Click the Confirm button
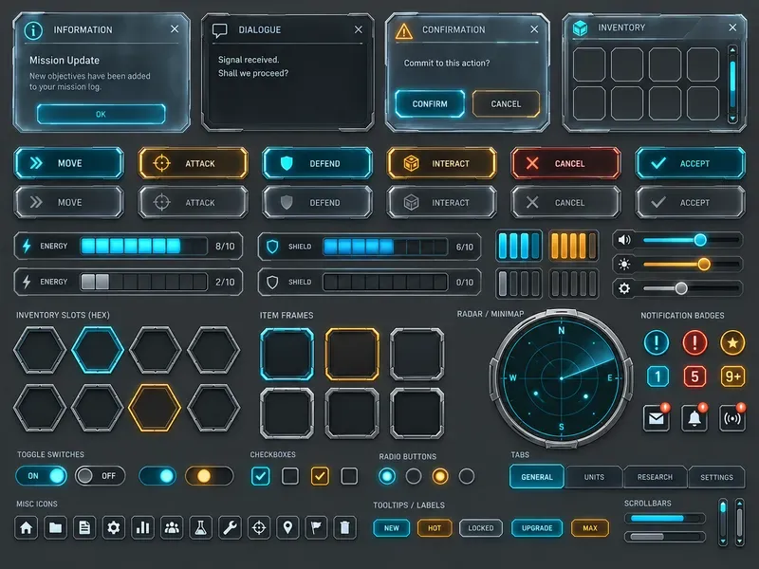759x569 pixels. (x=430, y=103)
